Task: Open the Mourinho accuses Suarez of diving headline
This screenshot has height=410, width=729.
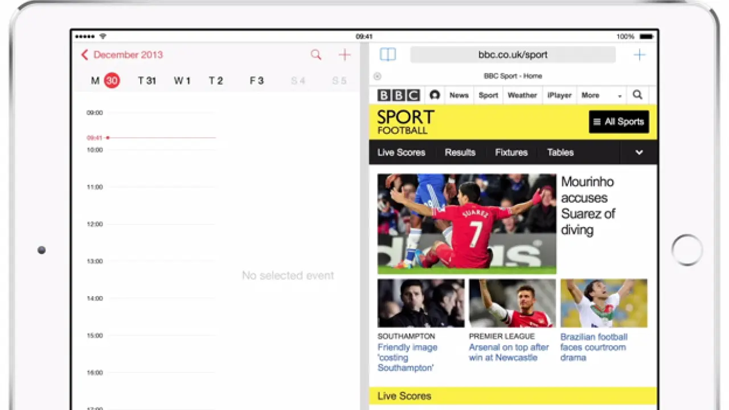Action: point(588,206)
